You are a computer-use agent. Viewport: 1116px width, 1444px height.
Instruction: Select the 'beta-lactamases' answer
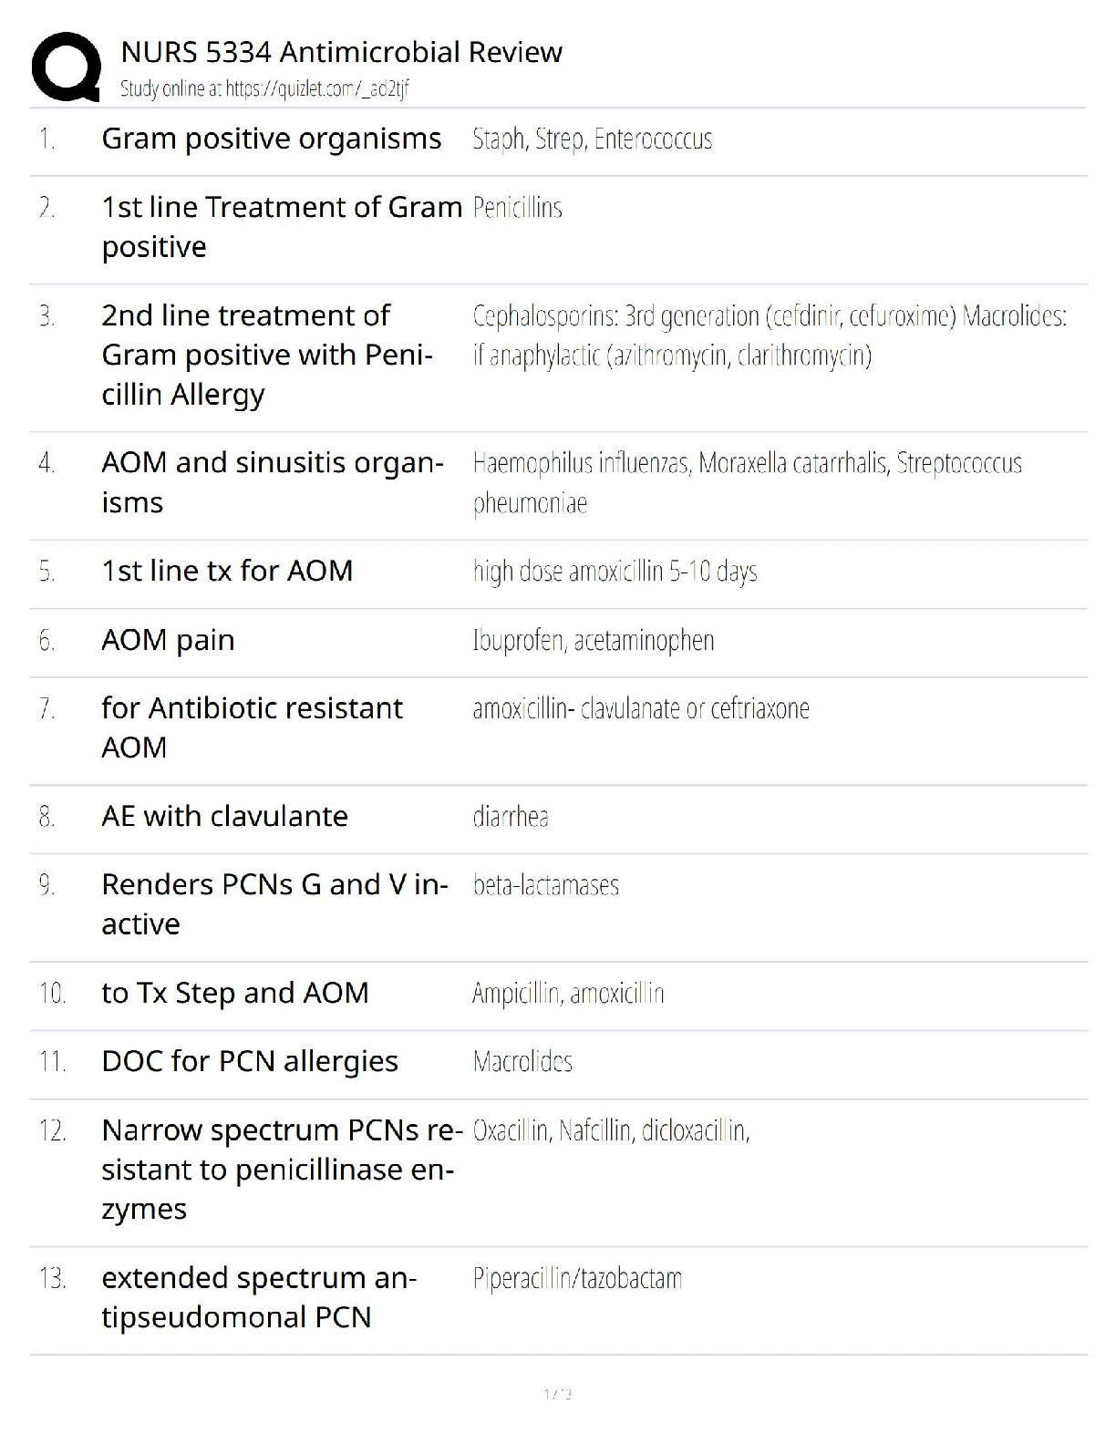click(x=545, y=884)
